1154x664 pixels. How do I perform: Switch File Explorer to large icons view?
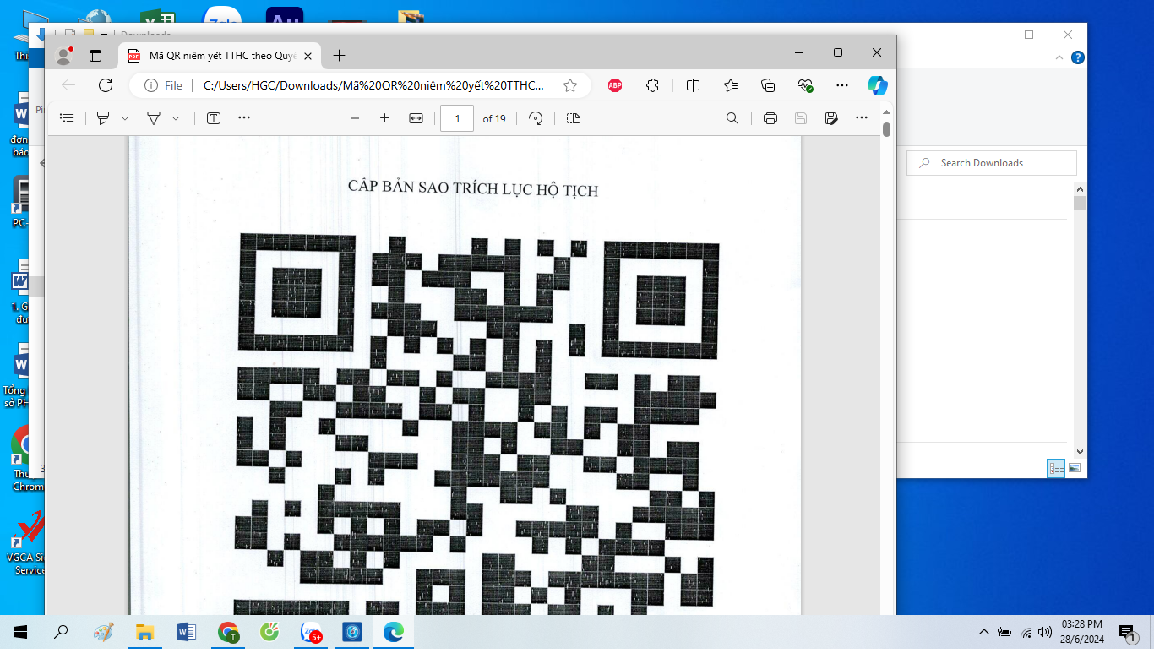point(1075,467)
